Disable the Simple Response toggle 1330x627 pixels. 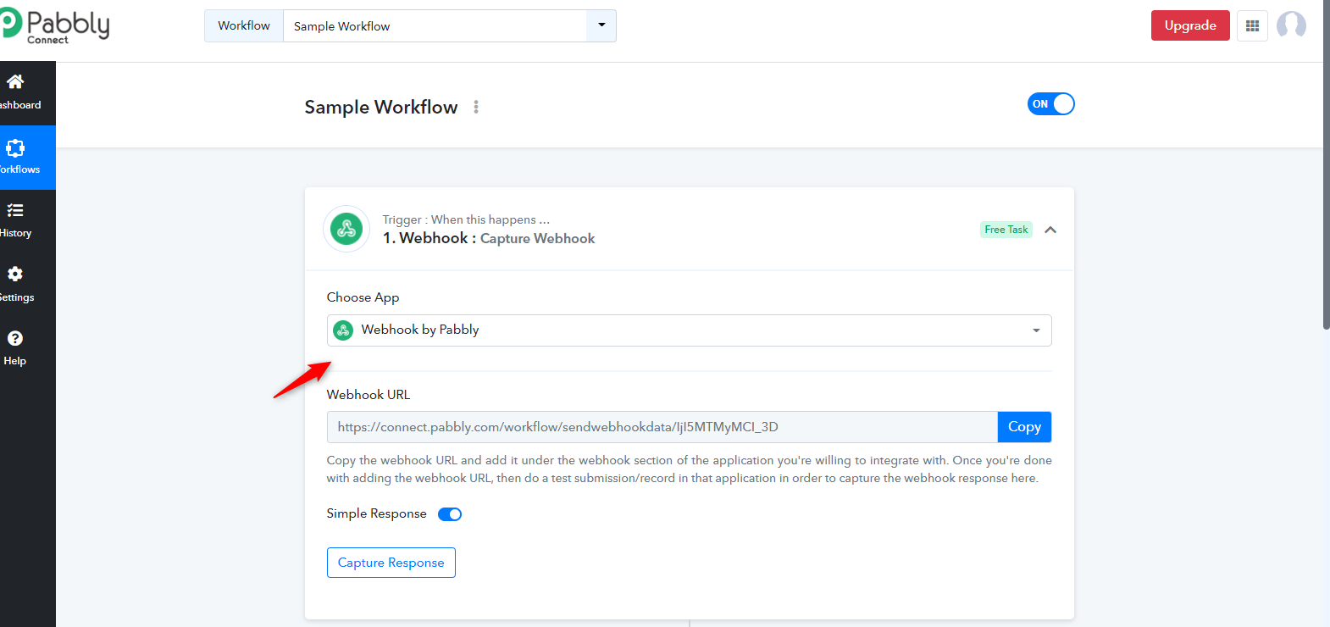tap(450, 514)
